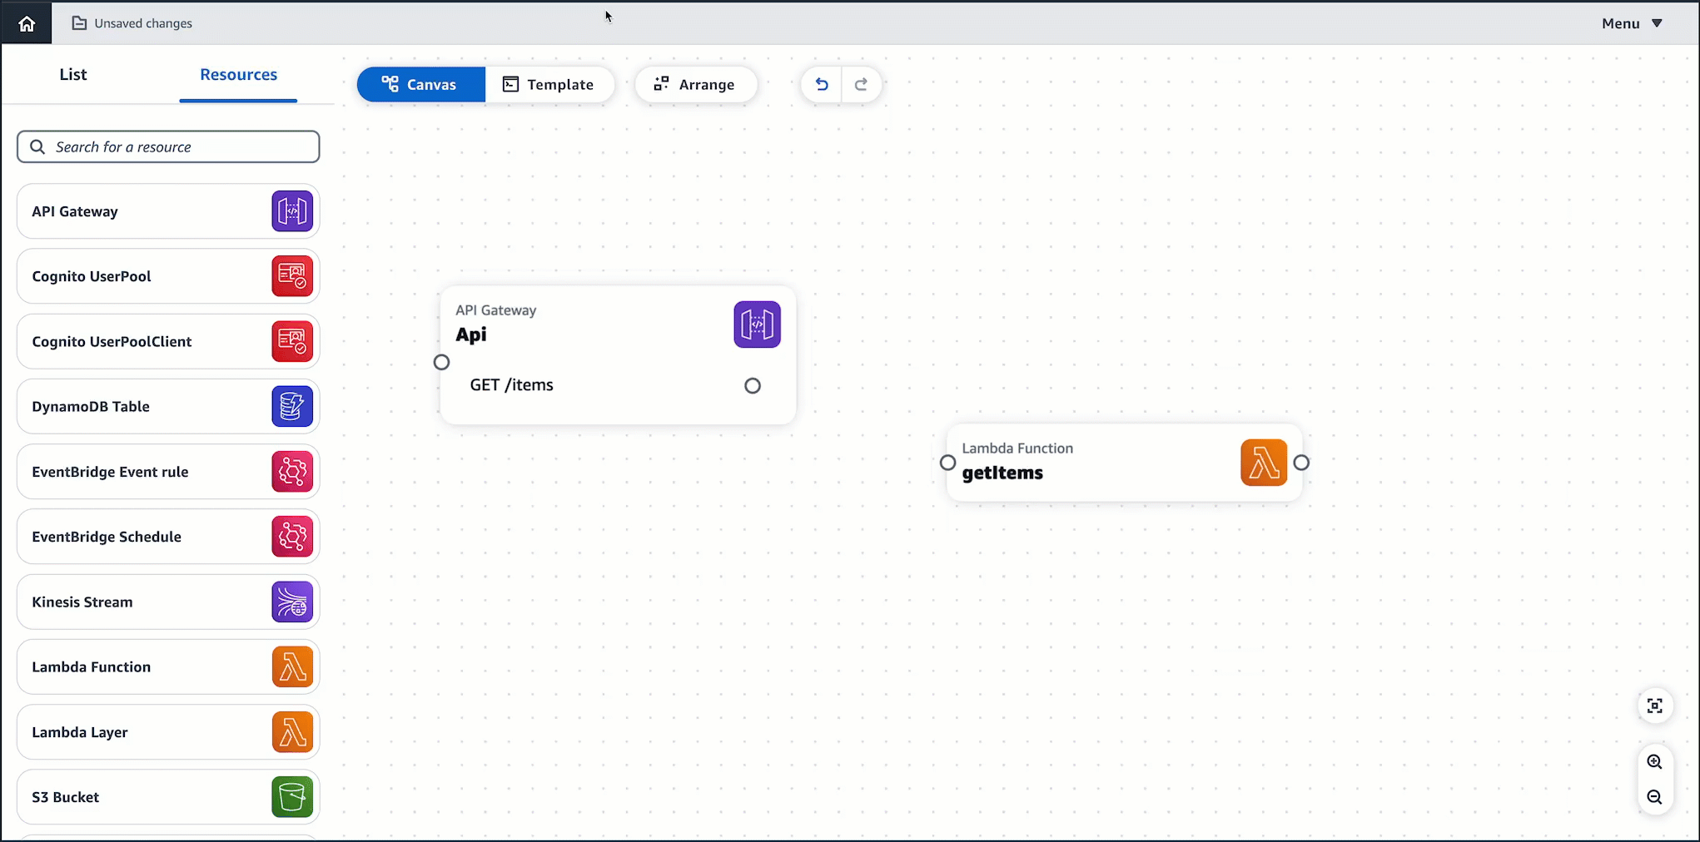Select the S3 Bucket resource icon
The width and height of the screenshot is (1700, 842).
[x=292, y=796]
